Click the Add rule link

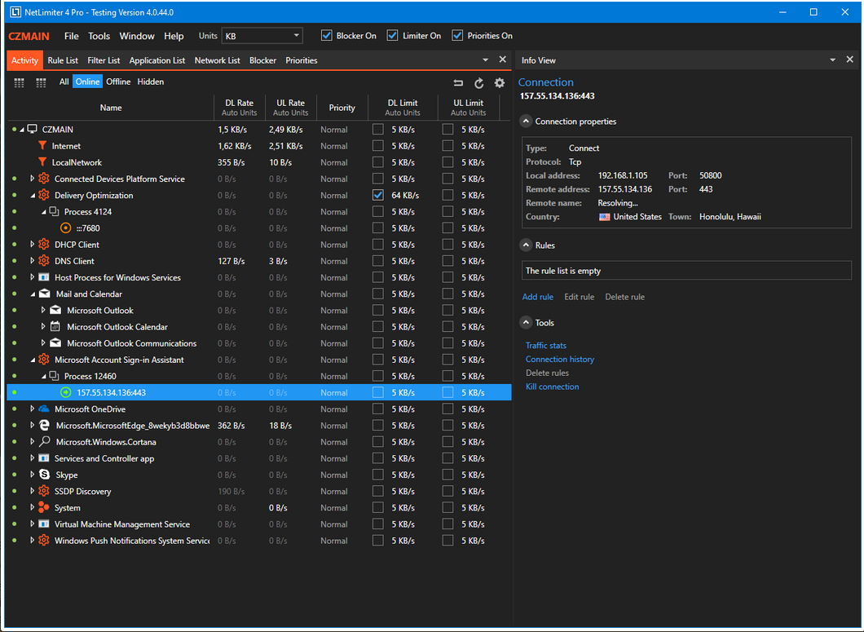(x=538, y=297)
